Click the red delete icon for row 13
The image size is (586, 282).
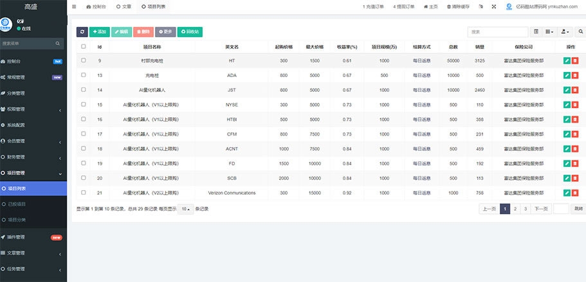pyautogui.click(x=574, y=75)
